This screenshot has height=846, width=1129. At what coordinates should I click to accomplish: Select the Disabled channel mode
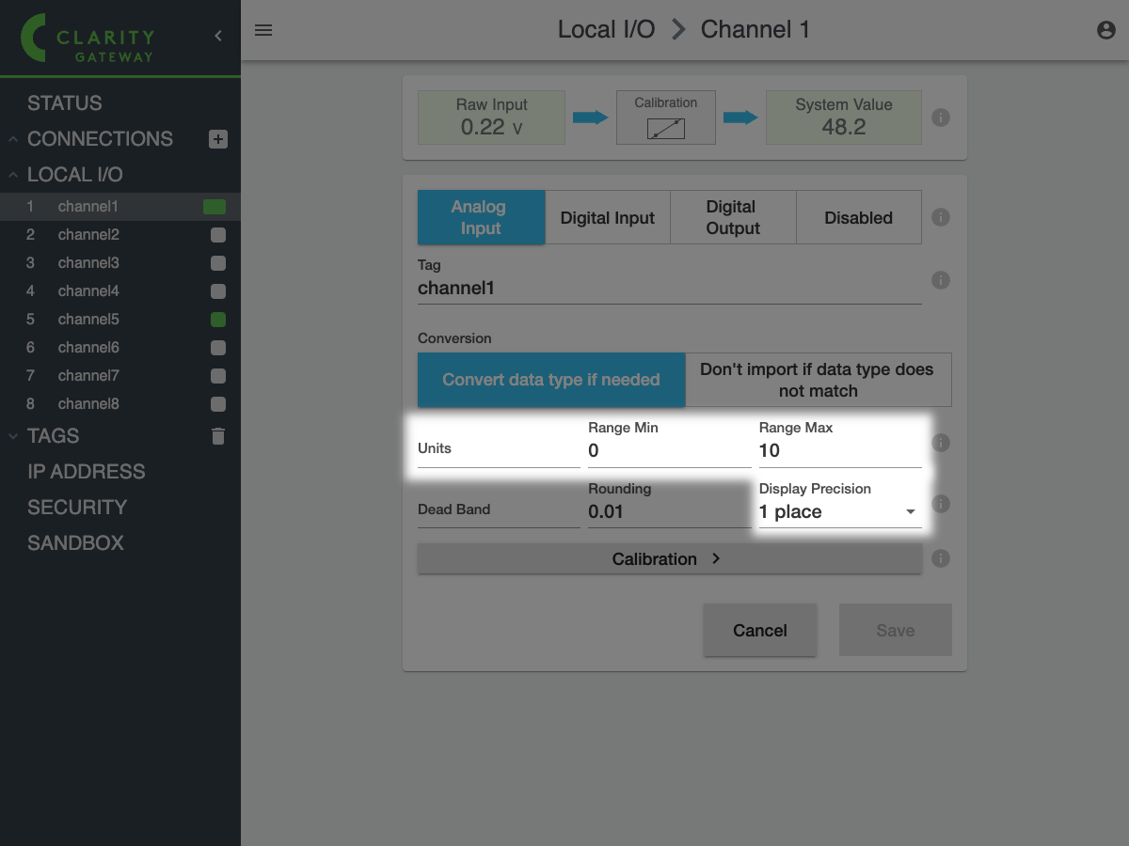tap(858, 218)
